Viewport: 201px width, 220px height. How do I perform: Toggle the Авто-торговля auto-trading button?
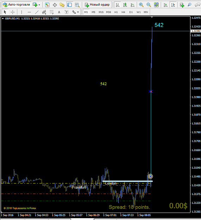click(17, 5)
